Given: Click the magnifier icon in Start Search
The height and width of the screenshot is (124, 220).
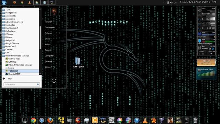Looking at the screenshot, I should pos(37,84).
